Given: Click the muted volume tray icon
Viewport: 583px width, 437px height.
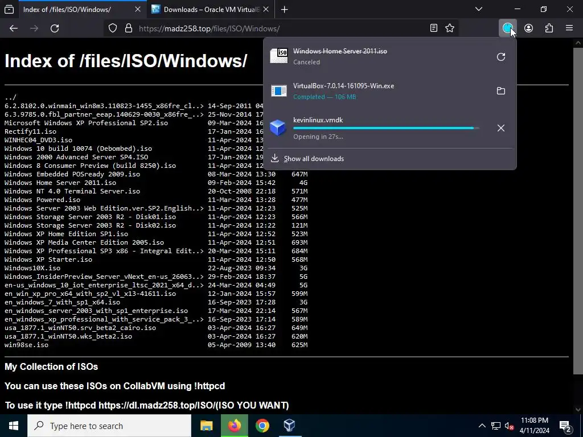Looking at the screenshot, I should coord(510,426).
